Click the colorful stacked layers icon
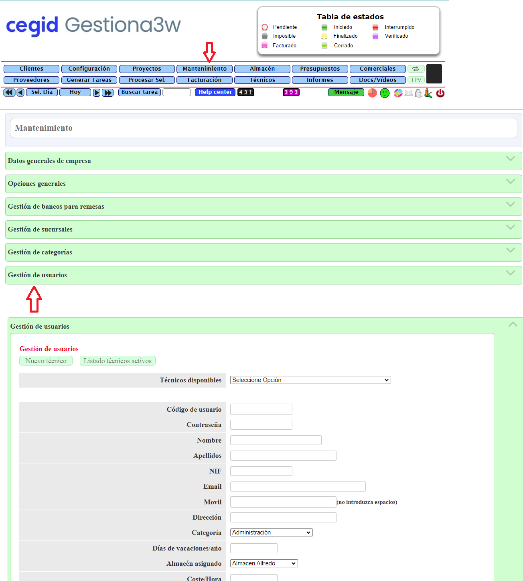The image size is (523, 581). click(x=398, y=93)
